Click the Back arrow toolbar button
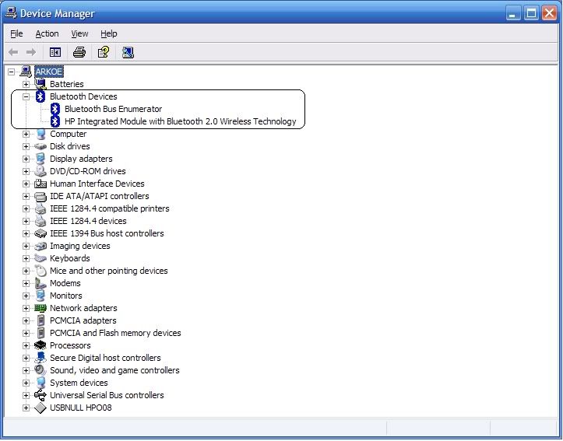Viewport: 563px width, 441px height. 13,52
